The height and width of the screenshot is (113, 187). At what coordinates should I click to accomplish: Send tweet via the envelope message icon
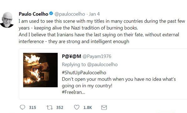click(104, 108)
